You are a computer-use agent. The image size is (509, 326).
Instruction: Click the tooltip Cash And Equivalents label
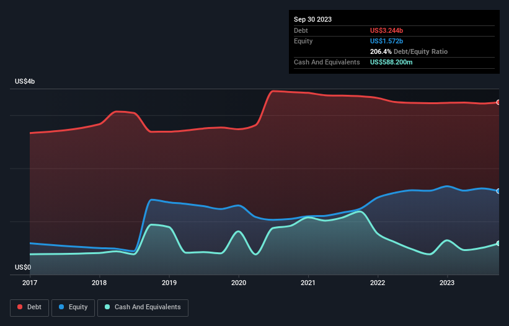tap(327, 62)
